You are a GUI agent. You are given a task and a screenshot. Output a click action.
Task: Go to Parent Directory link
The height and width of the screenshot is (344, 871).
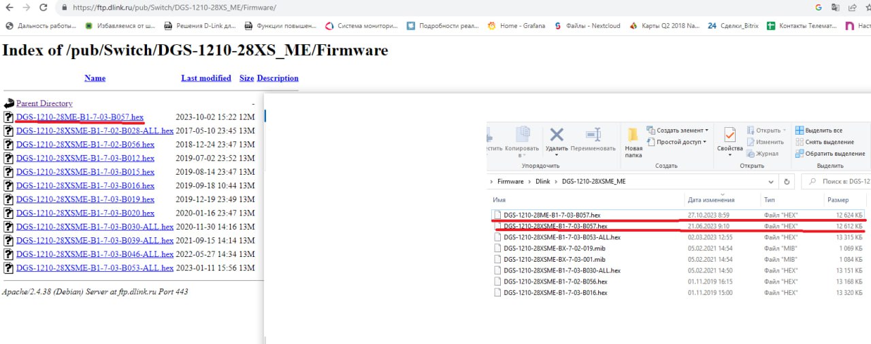click(x=44, y=103)
